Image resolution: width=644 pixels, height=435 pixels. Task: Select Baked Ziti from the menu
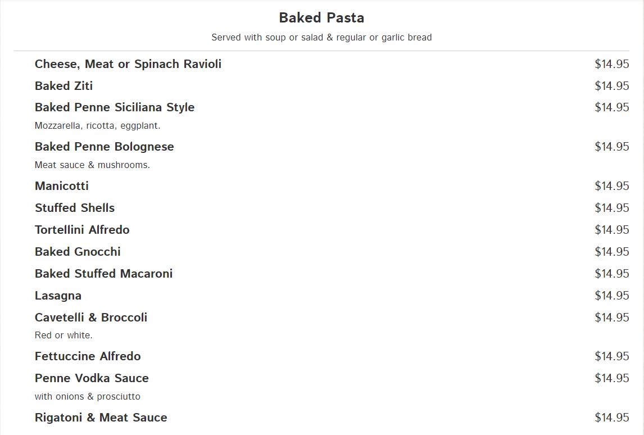tap(64, 86)
